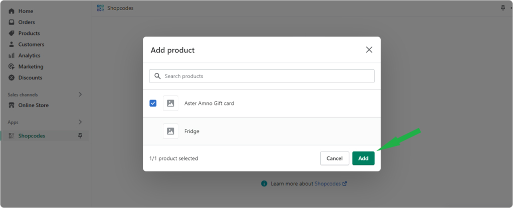Expand the Apps section chevron
Image resolution: width=513 pixels, height=208 pixels.
tap(81, 122)
